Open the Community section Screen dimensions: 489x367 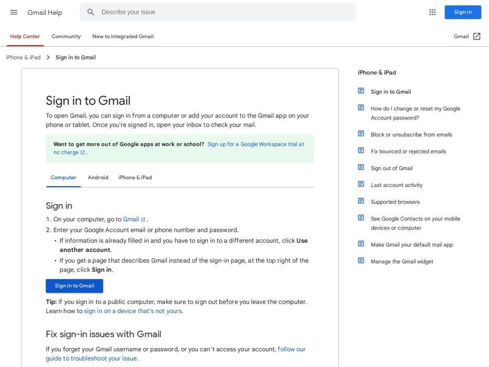coord(66,36)
